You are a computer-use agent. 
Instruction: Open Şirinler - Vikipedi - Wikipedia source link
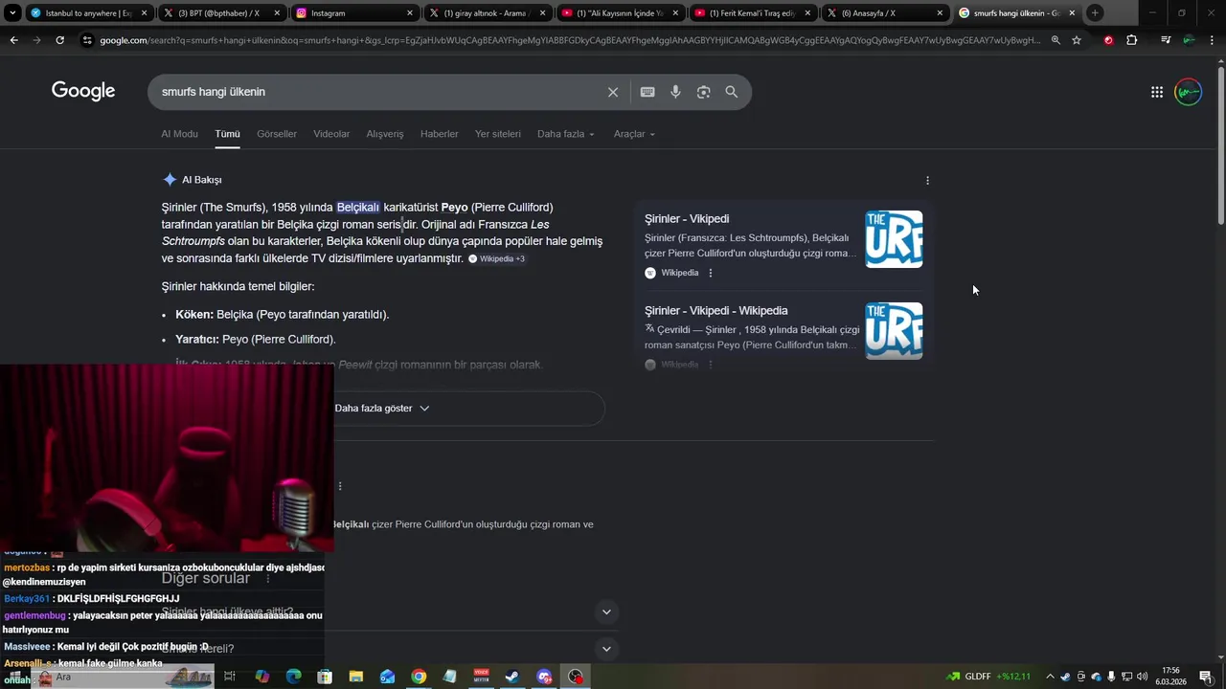716,311
